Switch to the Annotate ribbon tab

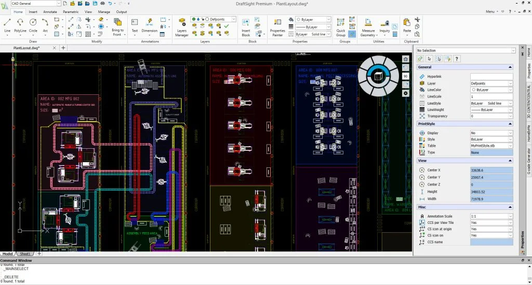(x=50, y=11)
